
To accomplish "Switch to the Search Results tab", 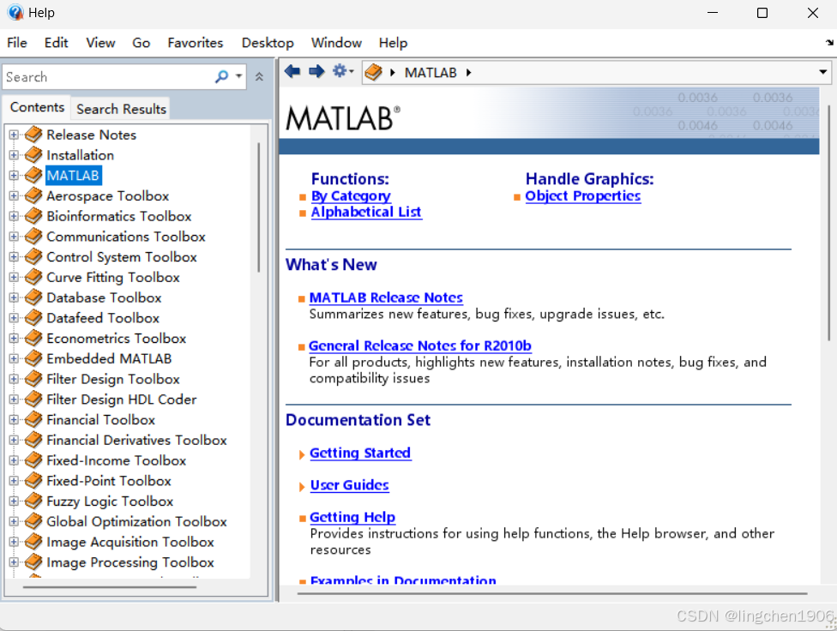I will pos(121,109).
